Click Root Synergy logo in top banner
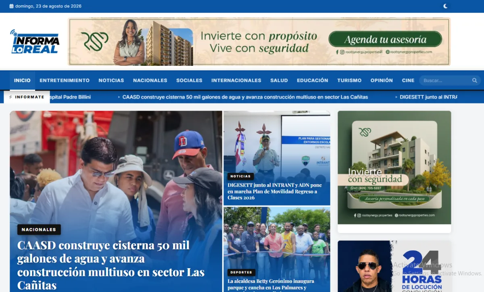484x292 pixels. point(94,42)
